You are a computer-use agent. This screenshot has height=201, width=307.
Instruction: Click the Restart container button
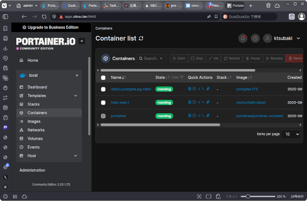(232, 59)
